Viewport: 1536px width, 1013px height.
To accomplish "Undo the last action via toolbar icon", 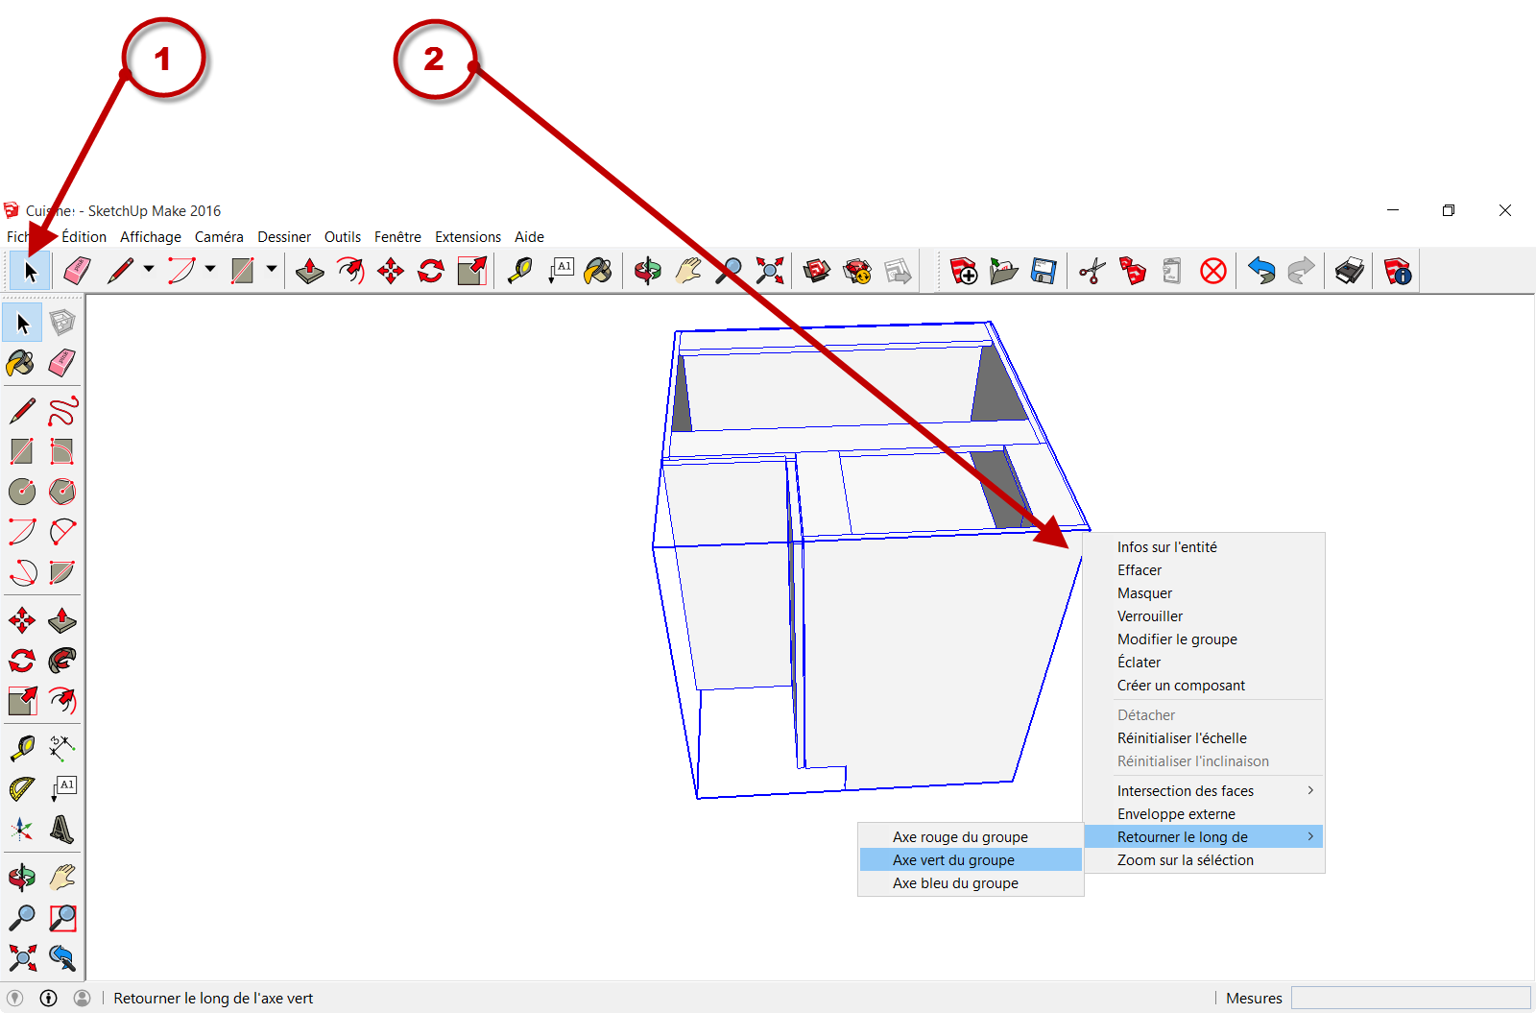I will pos(1262,271).
